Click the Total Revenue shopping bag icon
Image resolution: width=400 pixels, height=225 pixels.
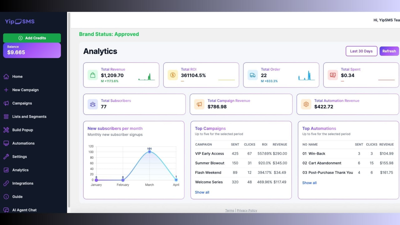coord(93,75)
